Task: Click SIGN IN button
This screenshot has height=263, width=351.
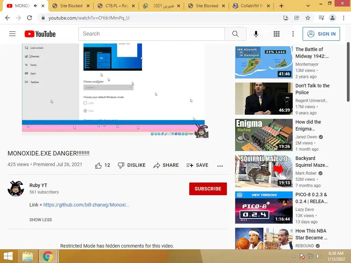Action: coord(321,34)
